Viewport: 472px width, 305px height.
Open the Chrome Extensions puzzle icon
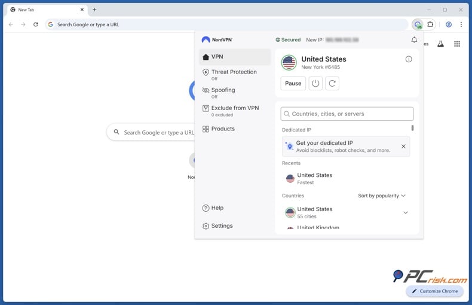[x=430, y=25]
